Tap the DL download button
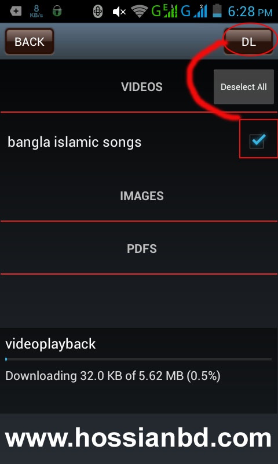Screen dimensions: 278x464 pos(248,41)
